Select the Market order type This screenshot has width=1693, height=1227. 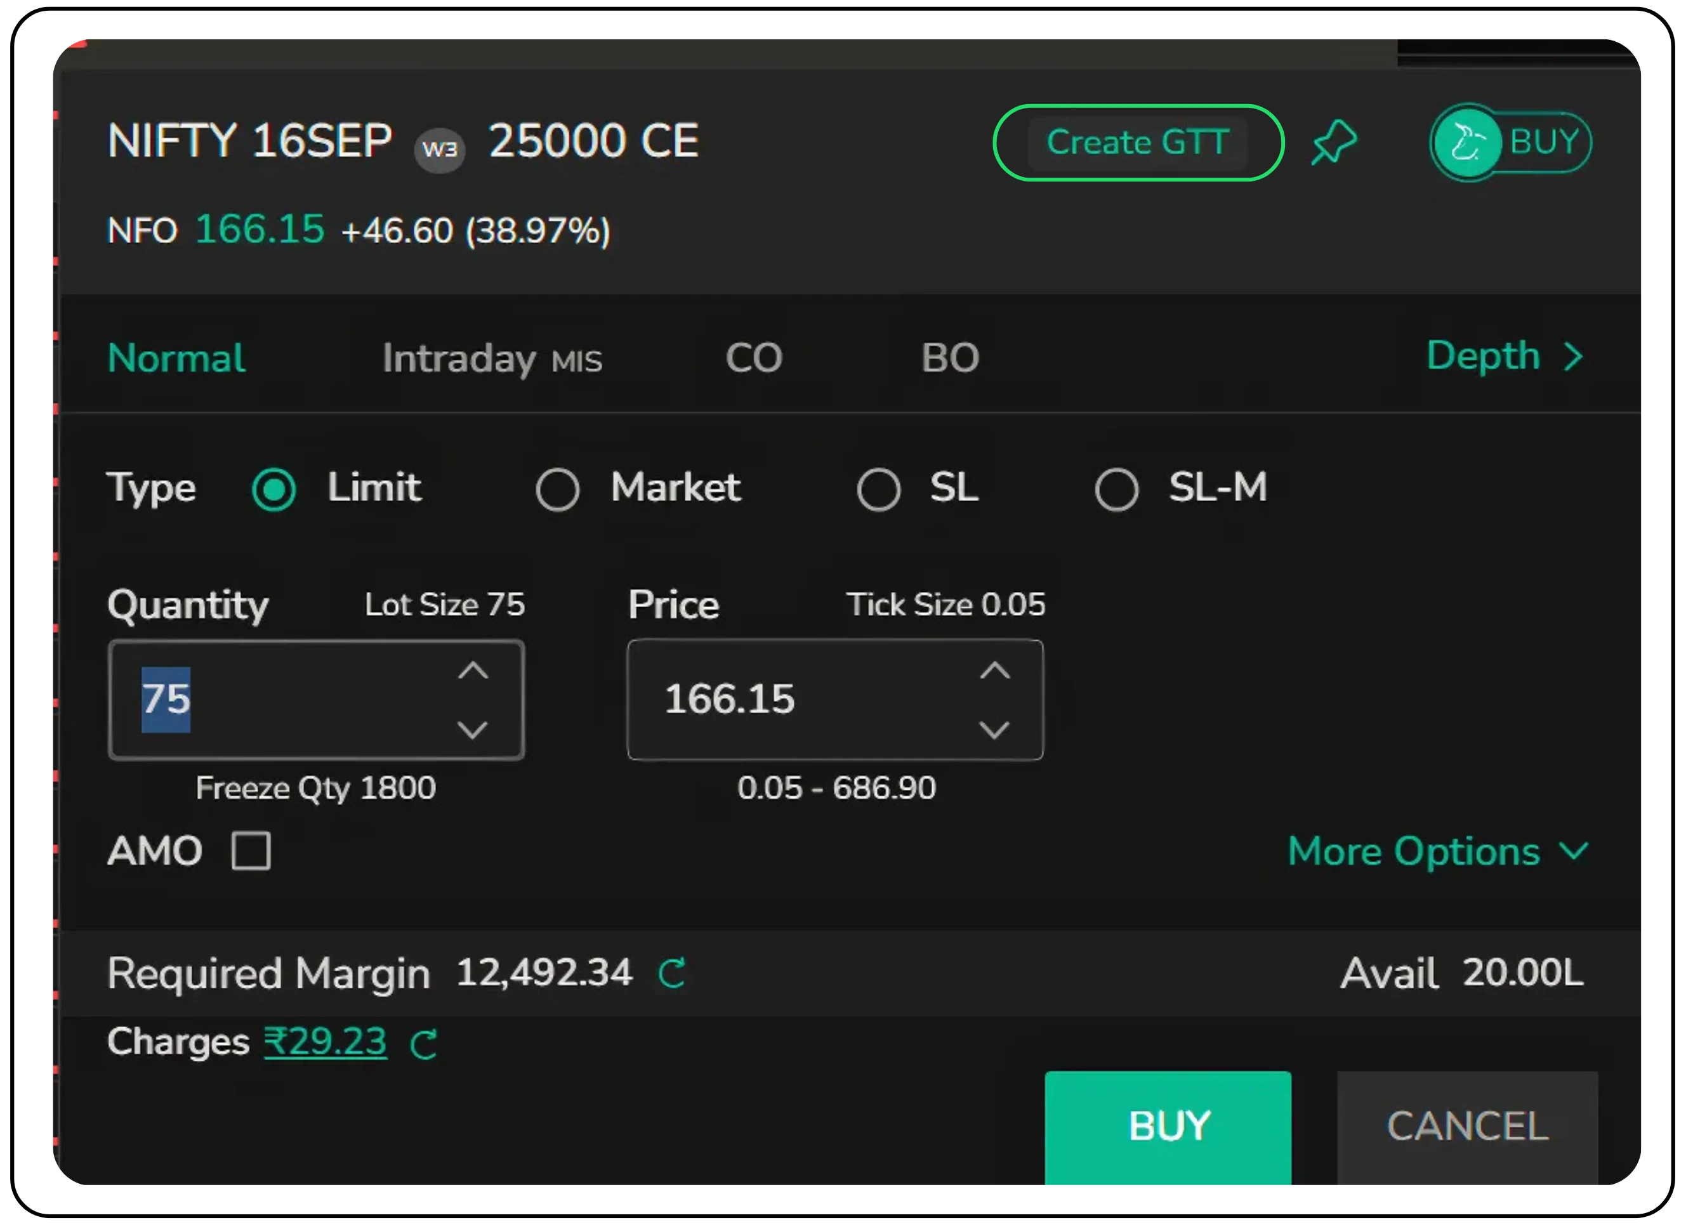[558, 490]
